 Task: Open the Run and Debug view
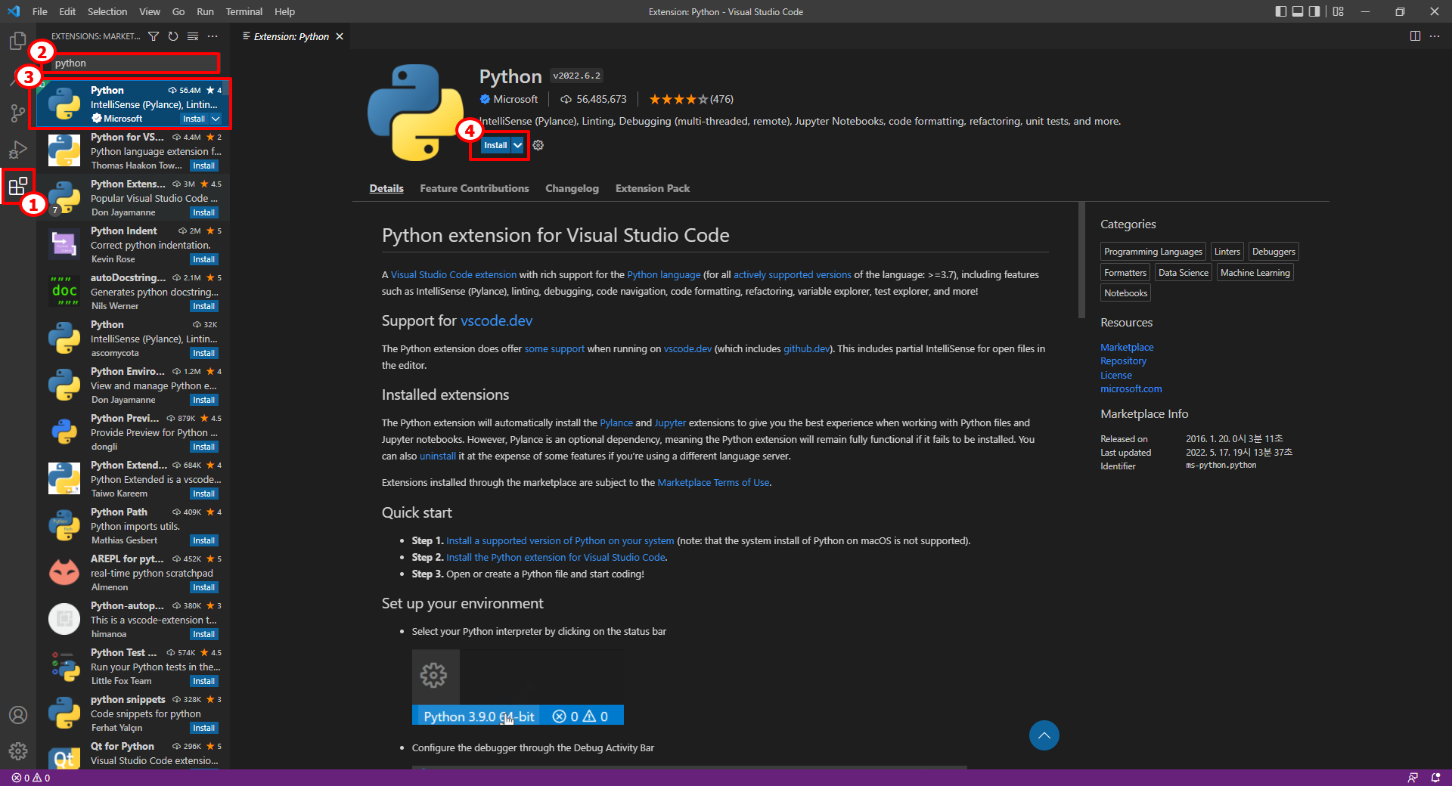[x=18, y=150]
